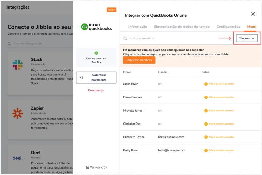
Task: Click Jason River's orange status icon
Action: point(206,84)
